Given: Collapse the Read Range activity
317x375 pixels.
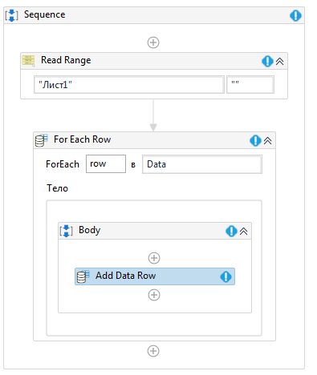Looking at the screenshot, I should coord(280,62).
